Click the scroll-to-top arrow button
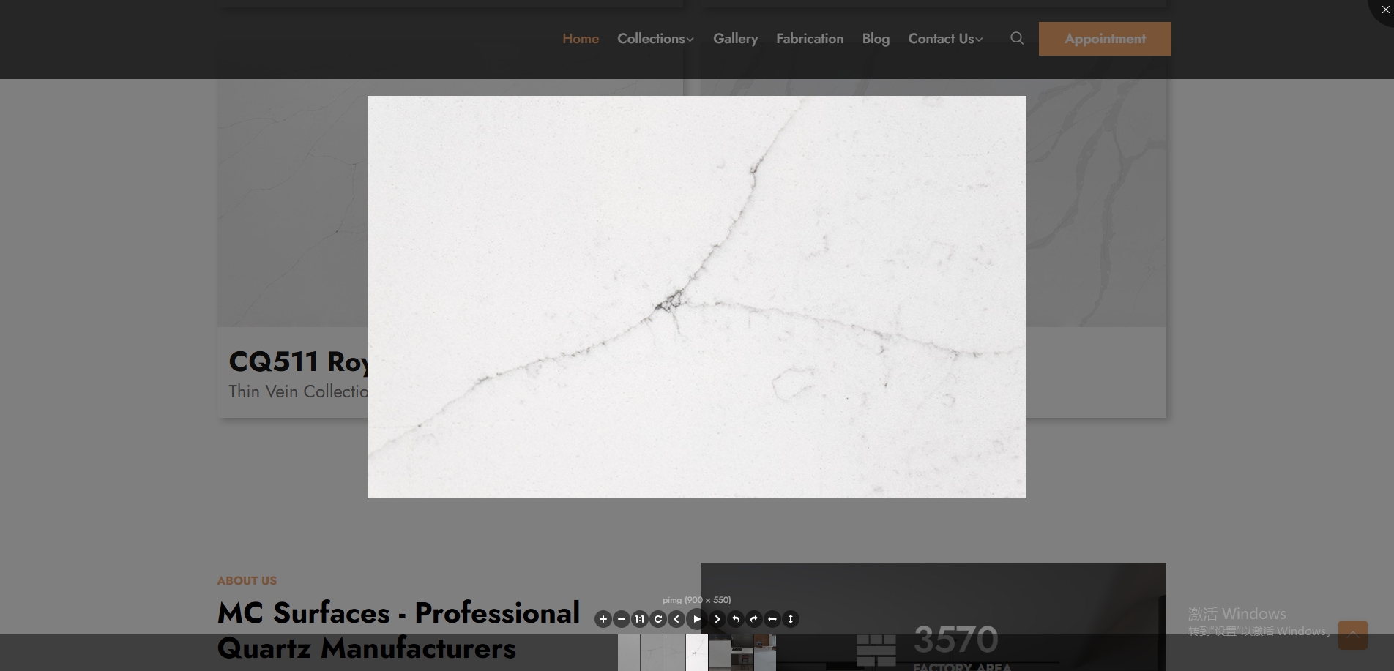 (1353, 634)
